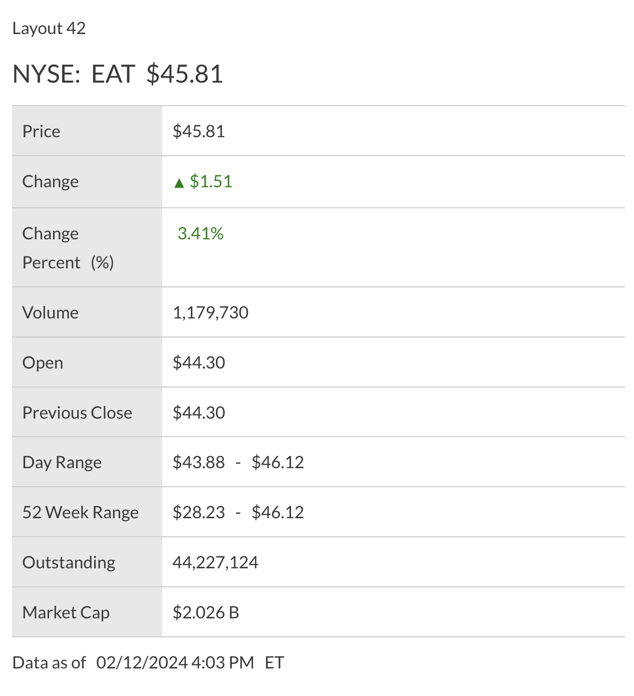
Task: Click the 52 Week Range label
Action: [81, 512]
